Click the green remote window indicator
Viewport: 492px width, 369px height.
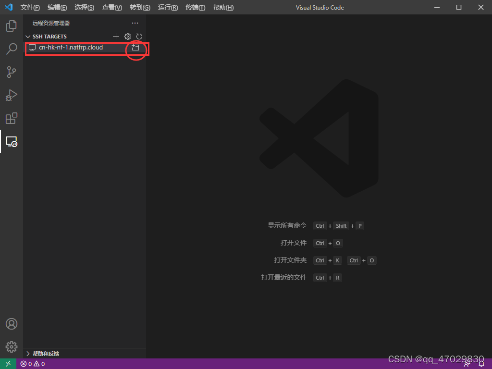click(8, 364)
